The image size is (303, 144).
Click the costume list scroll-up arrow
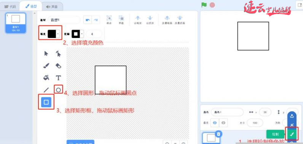[35, 13]
